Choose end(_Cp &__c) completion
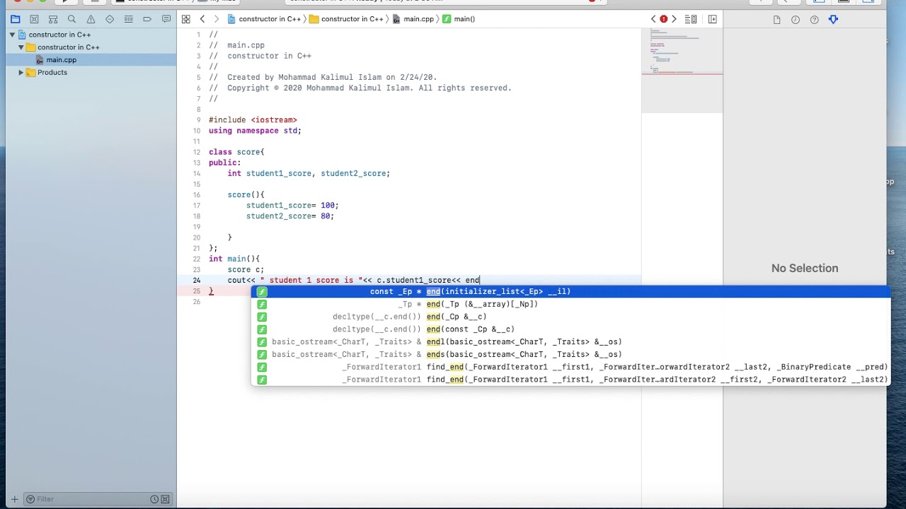 click(570, 317)
